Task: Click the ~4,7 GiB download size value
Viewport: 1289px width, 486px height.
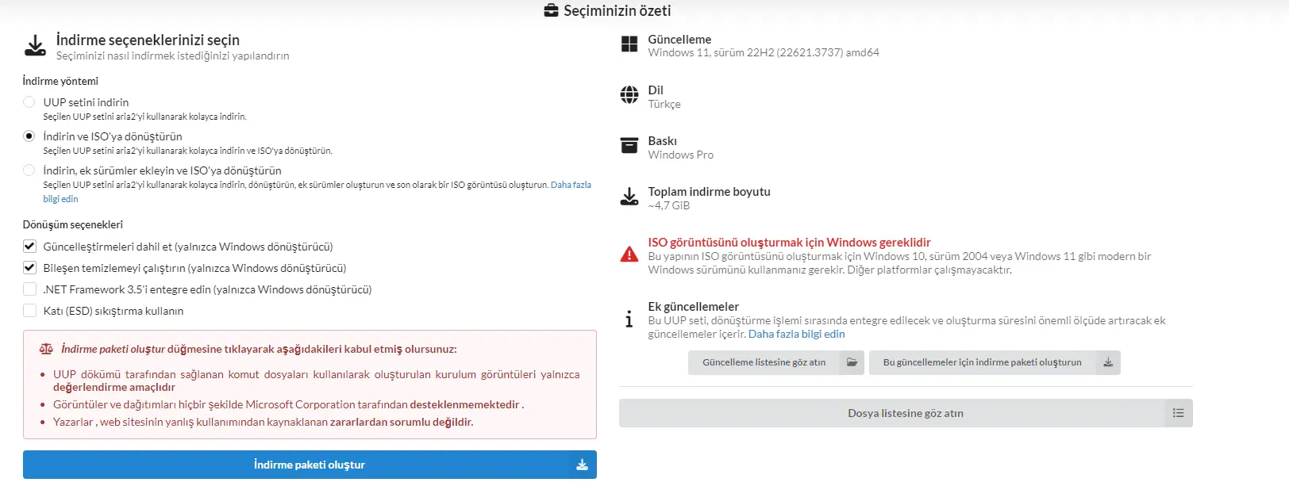Action: coord(669,205)
